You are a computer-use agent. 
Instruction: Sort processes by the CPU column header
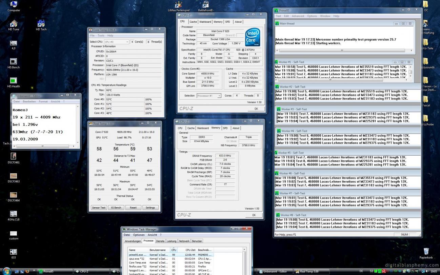pyautogui.click(x=174, y=250)
